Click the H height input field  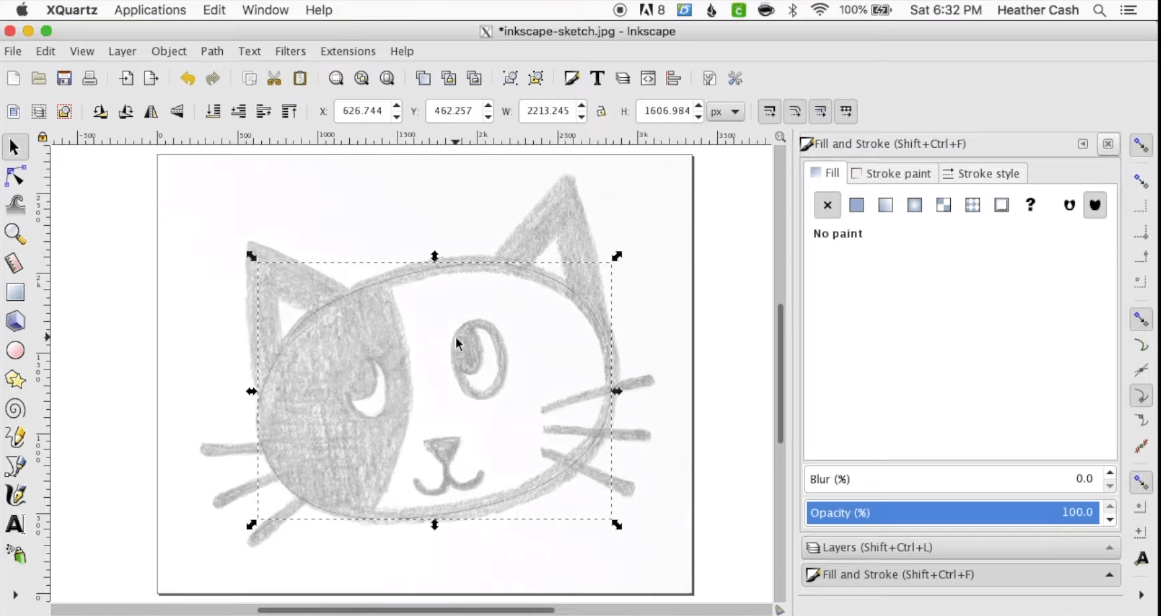[665, 111]
